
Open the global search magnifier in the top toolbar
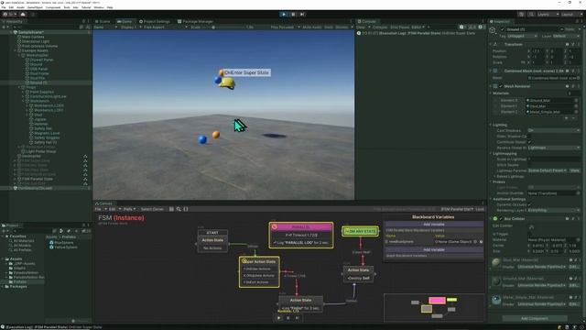point(531,15)
